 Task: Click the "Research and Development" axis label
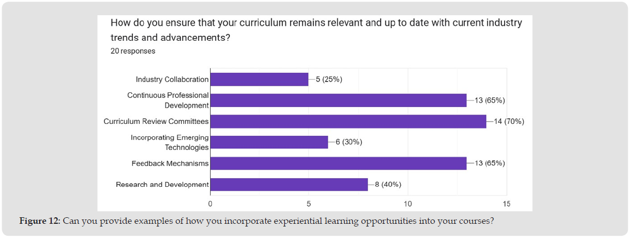162,185
